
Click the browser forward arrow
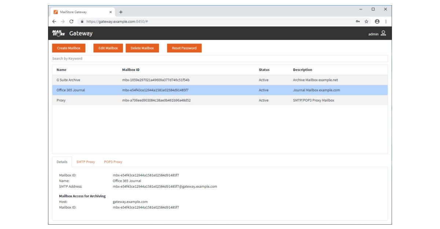[63, 22]
